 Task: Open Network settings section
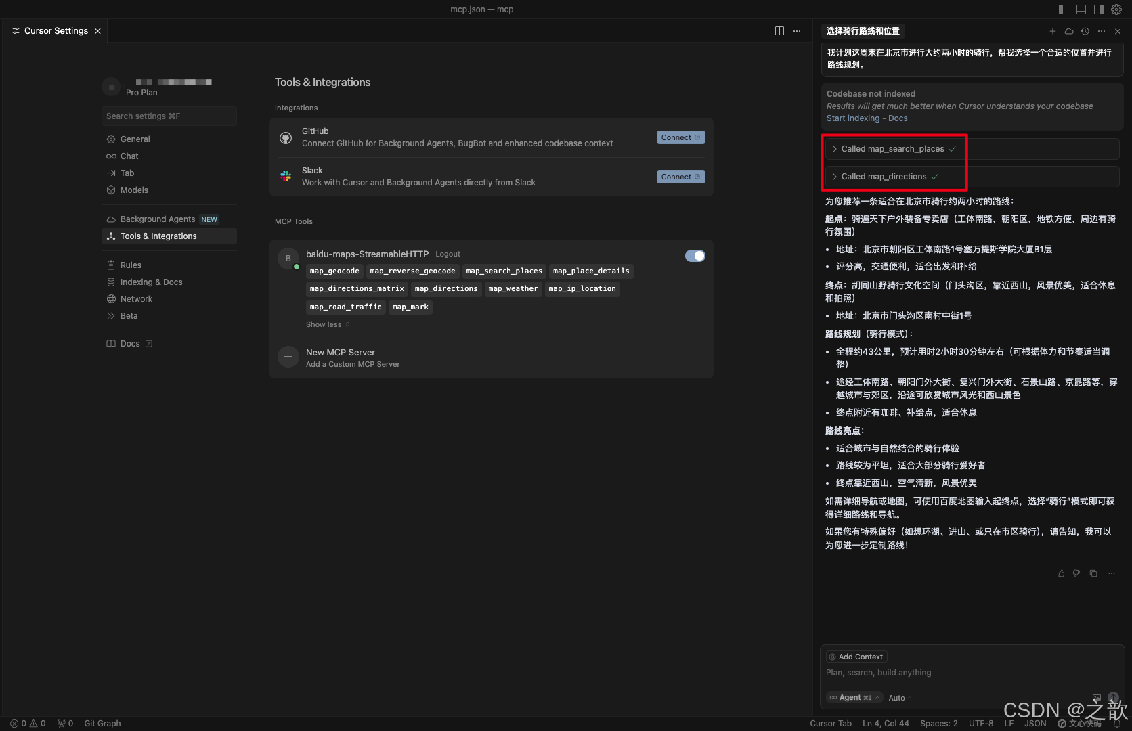[169, 299]
